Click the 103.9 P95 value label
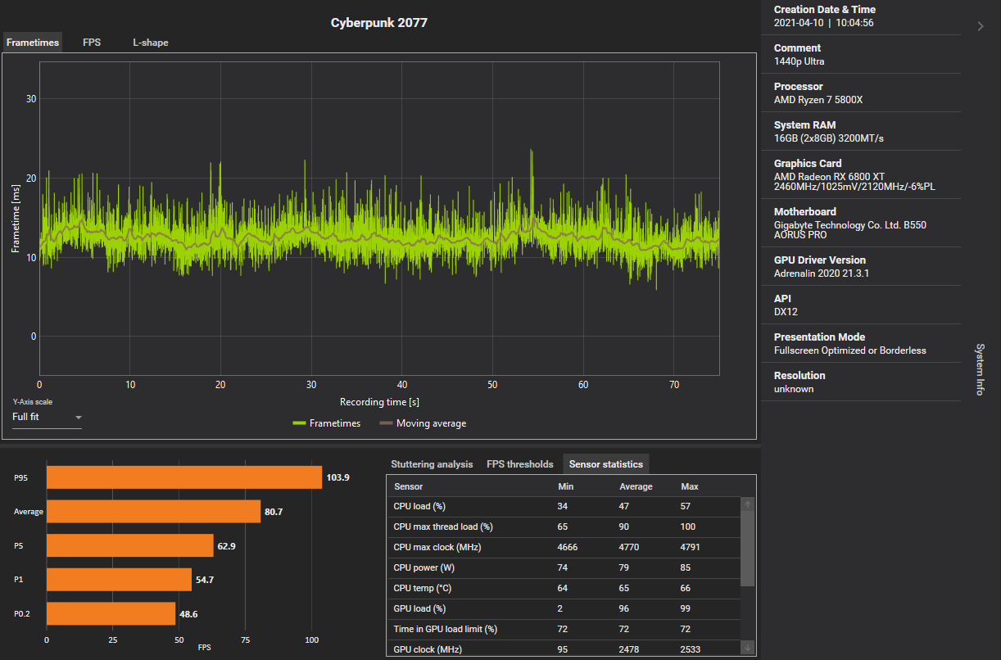This screenshot has height=660, width=1001. tap(337, 477)
